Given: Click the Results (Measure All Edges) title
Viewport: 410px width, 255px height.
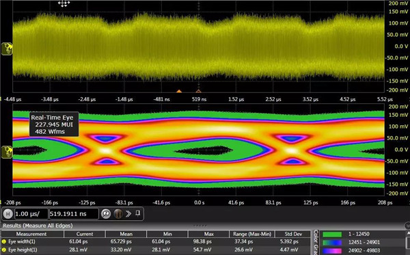Looking at the screenshot, I should (x=38, y=226).
